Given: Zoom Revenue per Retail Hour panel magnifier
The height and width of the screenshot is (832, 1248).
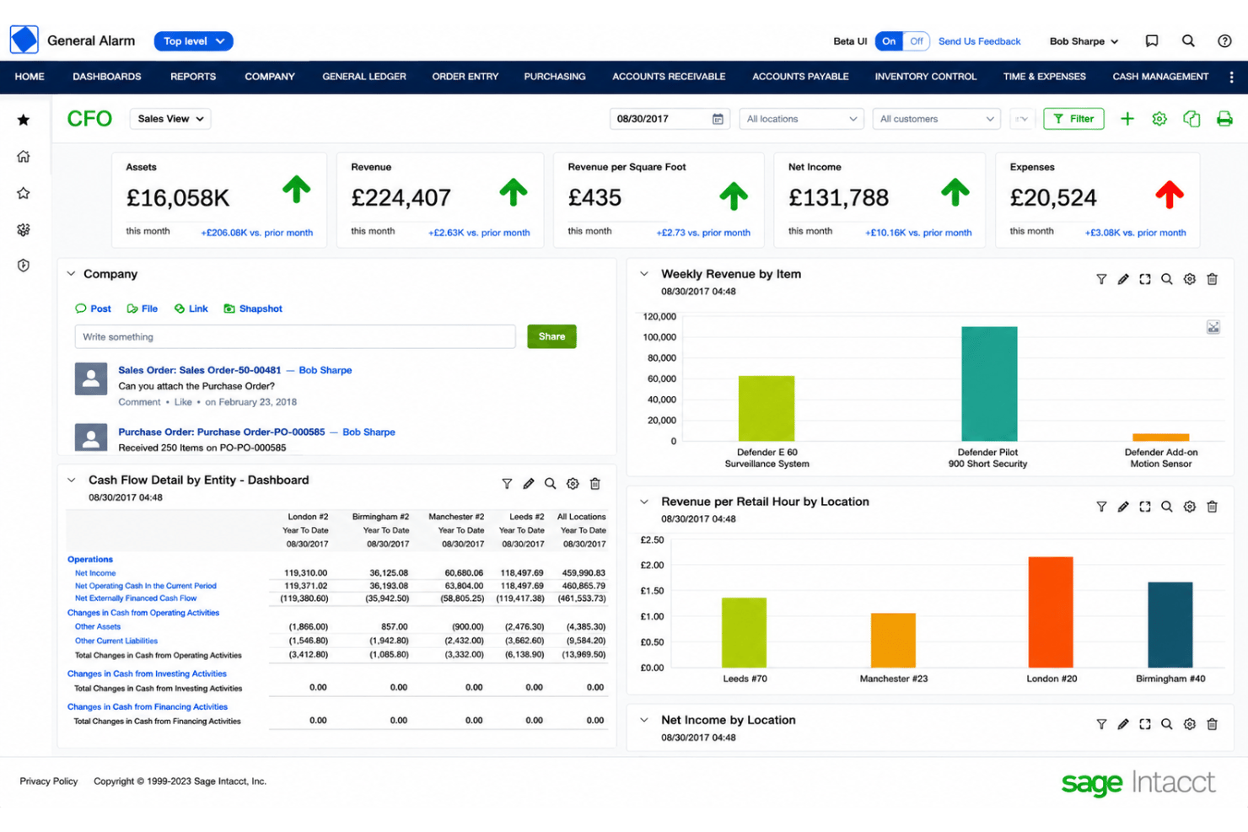Looking at the screenshot, I should (x=1167, y=507).
